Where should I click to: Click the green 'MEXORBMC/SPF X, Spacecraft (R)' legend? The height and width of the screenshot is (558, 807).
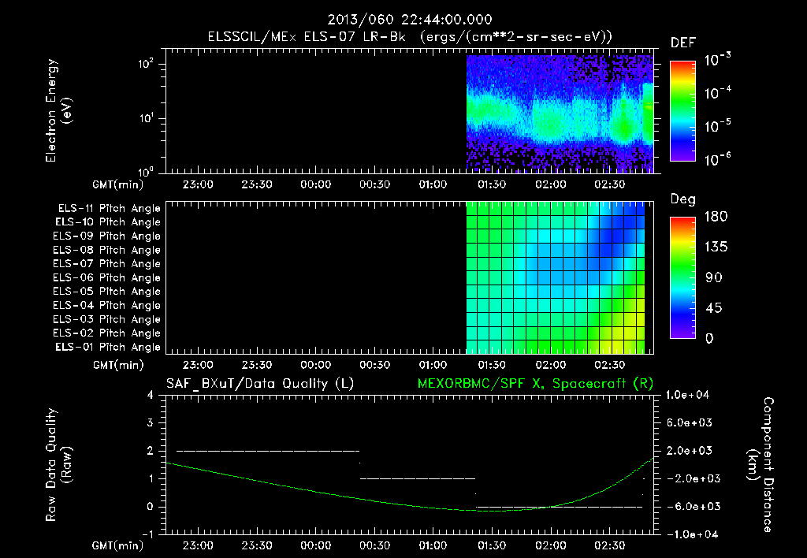pyautogui.click(x=535, y=384)
